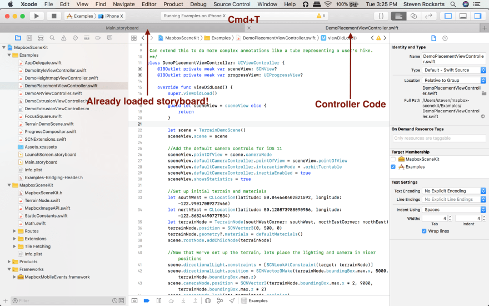Collapse the Examples group folder
The image size is (489, 306).
[9, 55]
